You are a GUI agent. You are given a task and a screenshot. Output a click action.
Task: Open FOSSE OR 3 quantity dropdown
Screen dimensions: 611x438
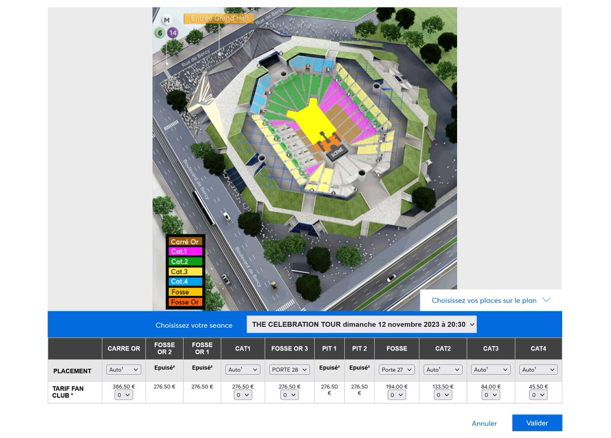click(x=289, y=395)
